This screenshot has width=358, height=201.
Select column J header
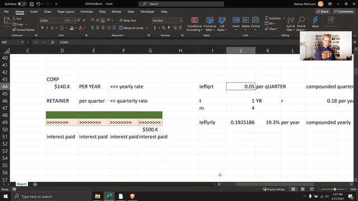[x=241, y=51]
